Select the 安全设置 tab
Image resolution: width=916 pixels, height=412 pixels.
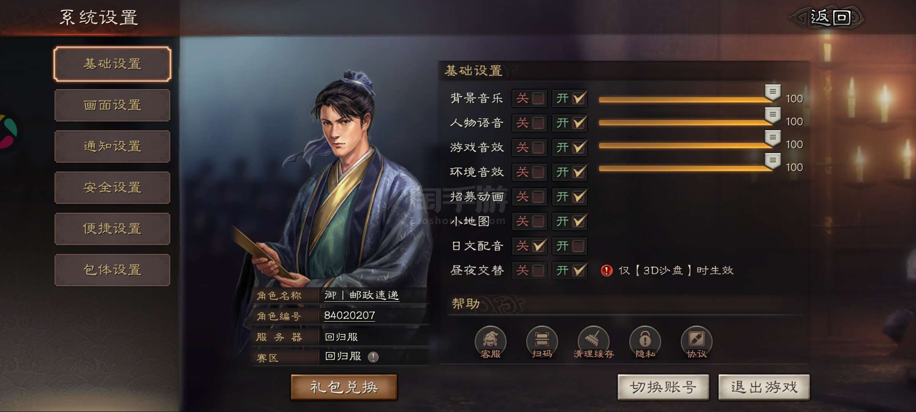coord(112,188)
